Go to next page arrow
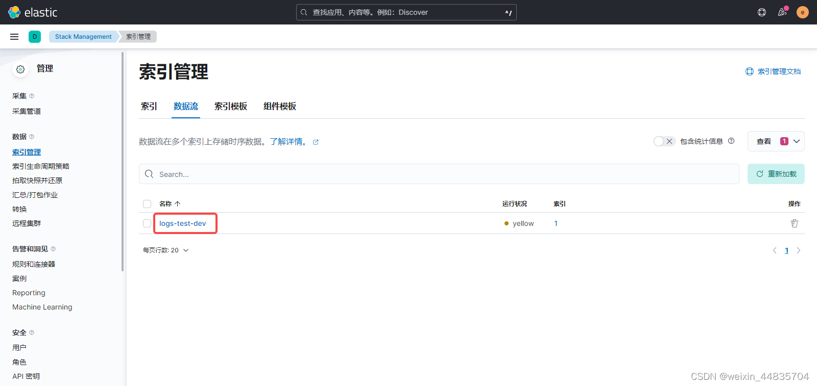The width and height of the screenshot is (817, 386). coord(799,250)
